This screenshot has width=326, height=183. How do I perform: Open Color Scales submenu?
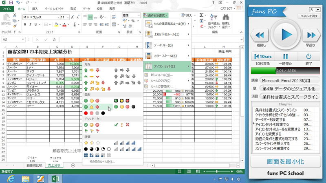[x=167, y=56]
